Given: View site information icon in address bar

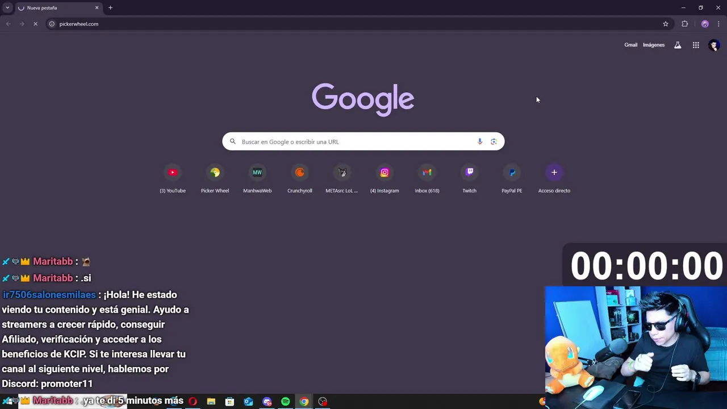Looking at the screenshot, I should pos(52,24).
